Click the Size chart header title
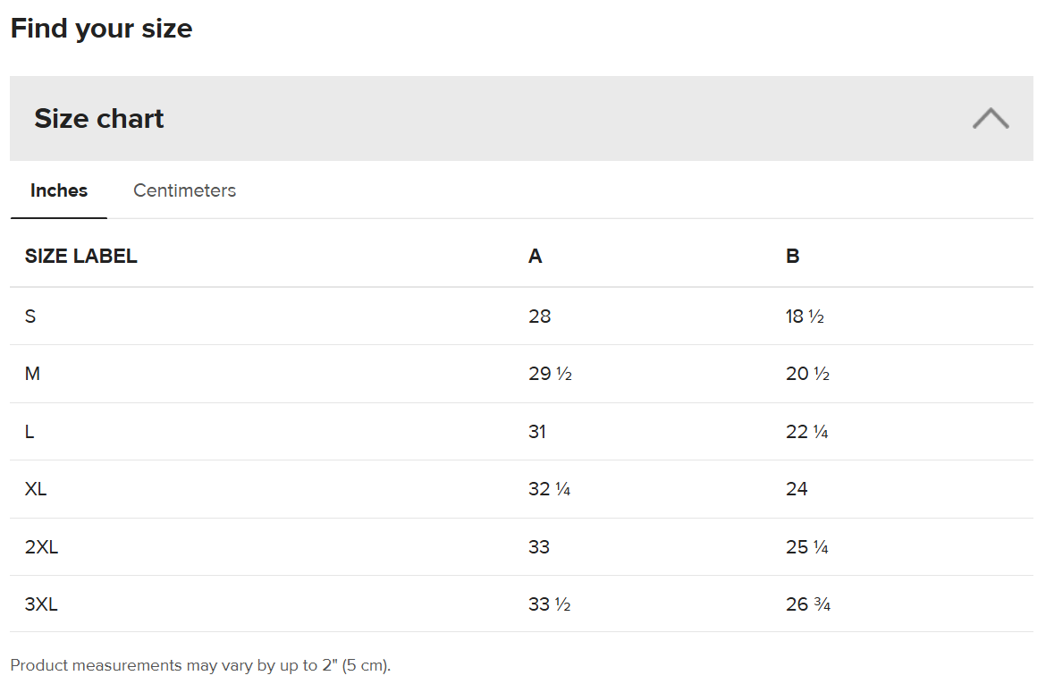 [x=99, y=118]
